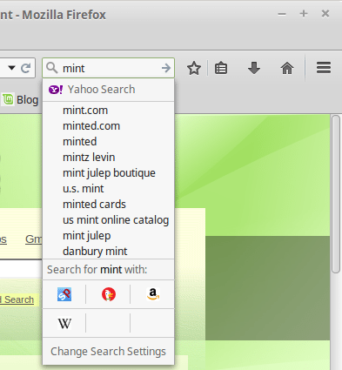The height and width of the screenshot is (370, 342).
Task: Maximize the Firefox window
Action: pos(304,14)
